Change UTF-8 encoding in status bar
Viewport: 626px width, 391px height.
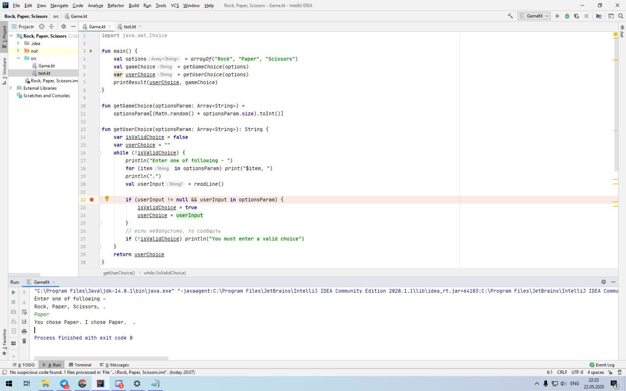click(577, 372)
